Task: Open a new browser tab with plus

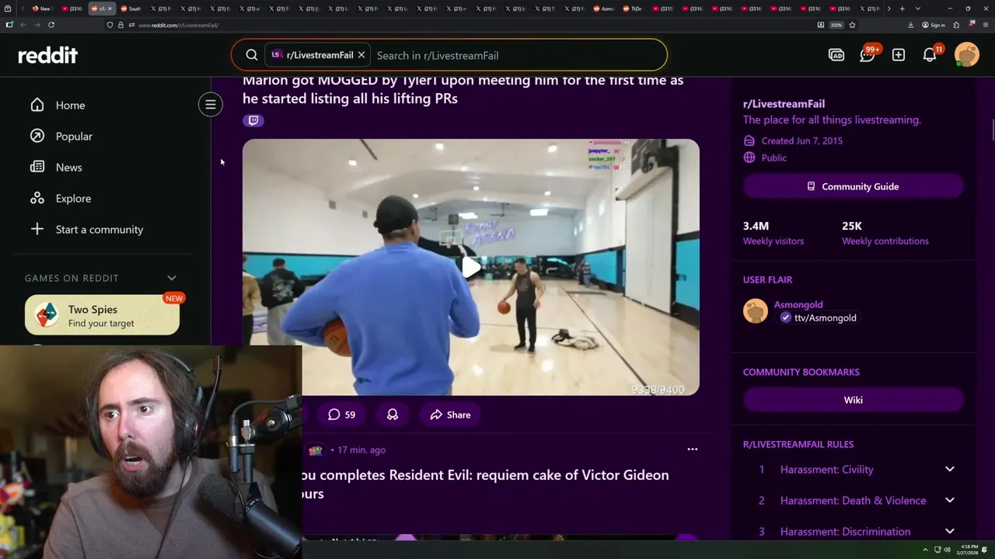Action: coord(902,9)
